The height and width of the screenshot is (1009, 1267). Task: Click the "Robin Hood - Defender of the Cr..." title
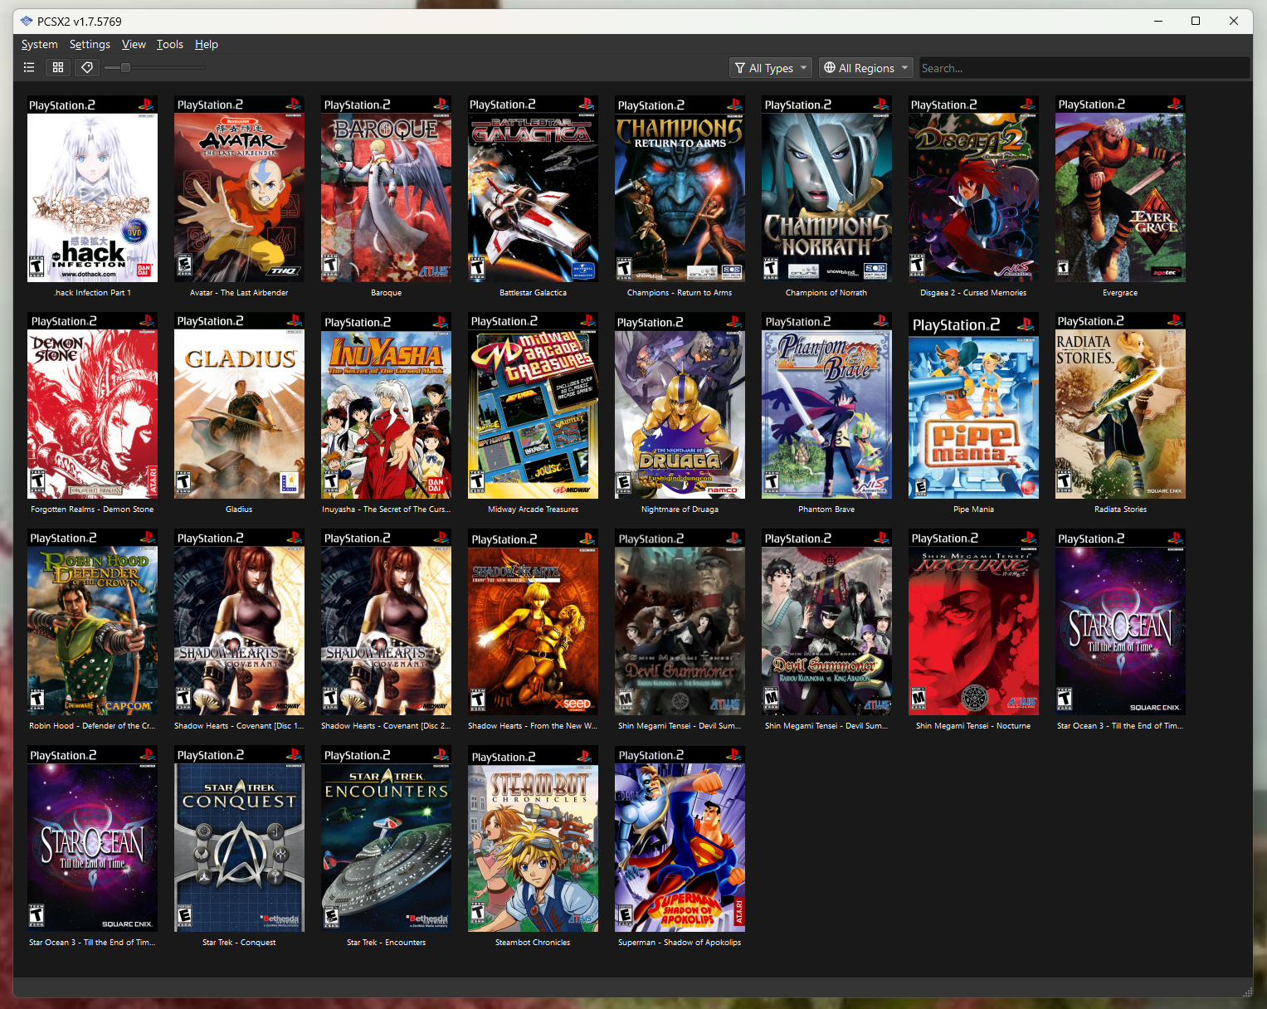92,726
